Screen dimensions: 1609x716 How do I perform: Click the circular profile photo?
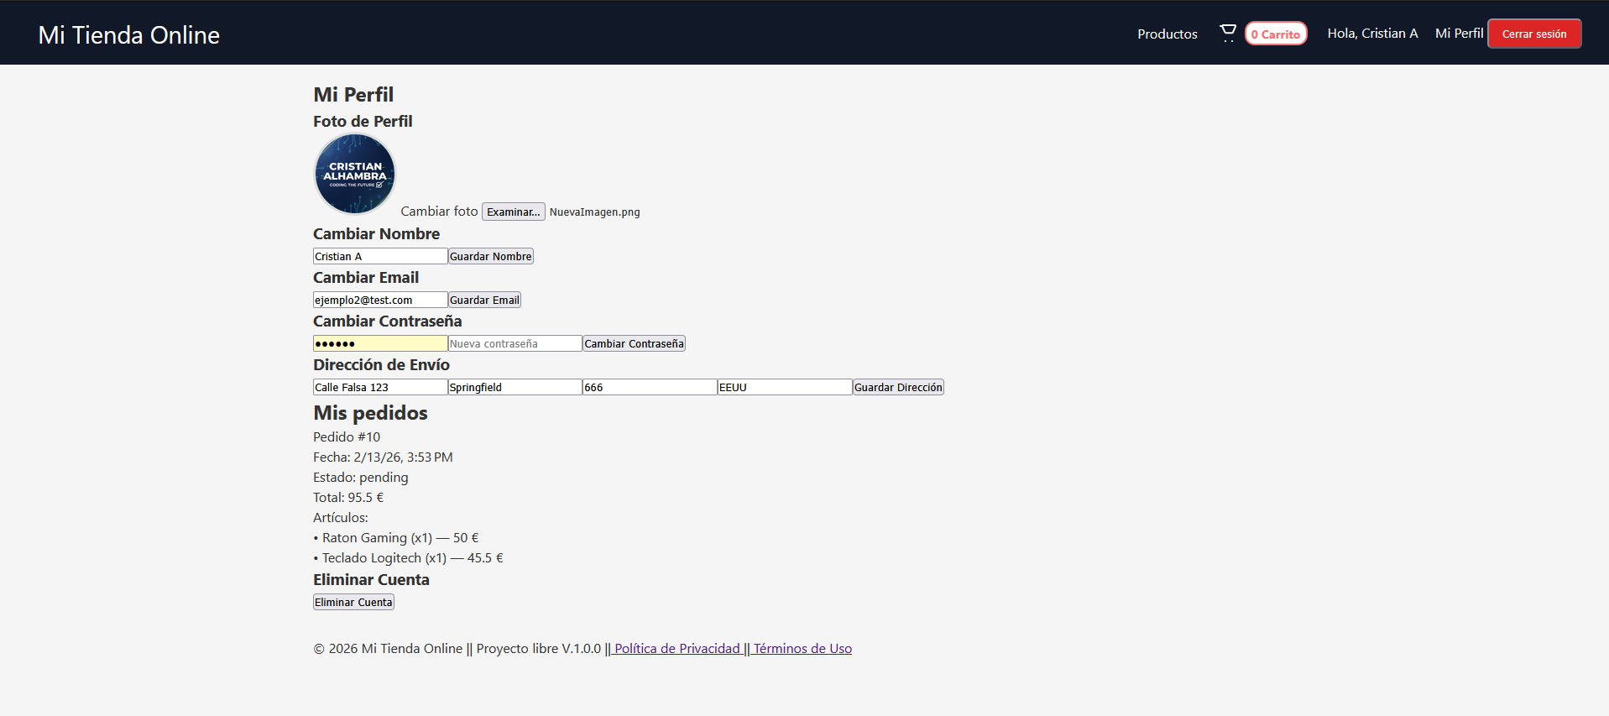(x=355, y=174)
